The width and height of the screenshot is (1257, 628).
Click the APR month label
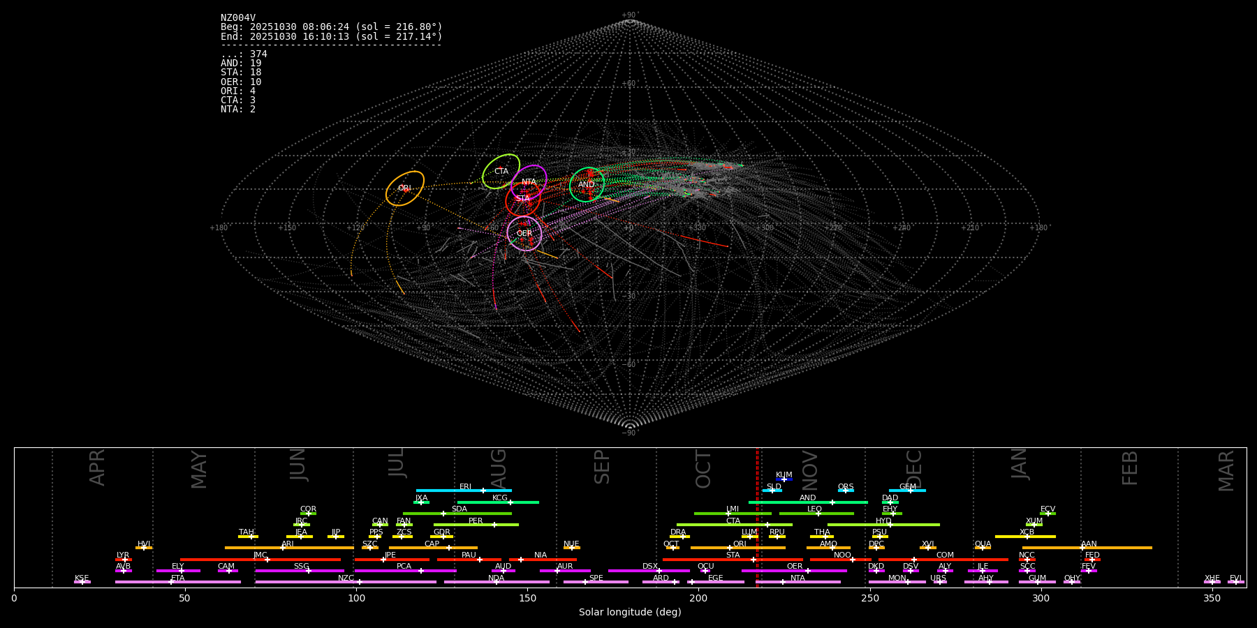pyautogui.click(x=98, y=468)
